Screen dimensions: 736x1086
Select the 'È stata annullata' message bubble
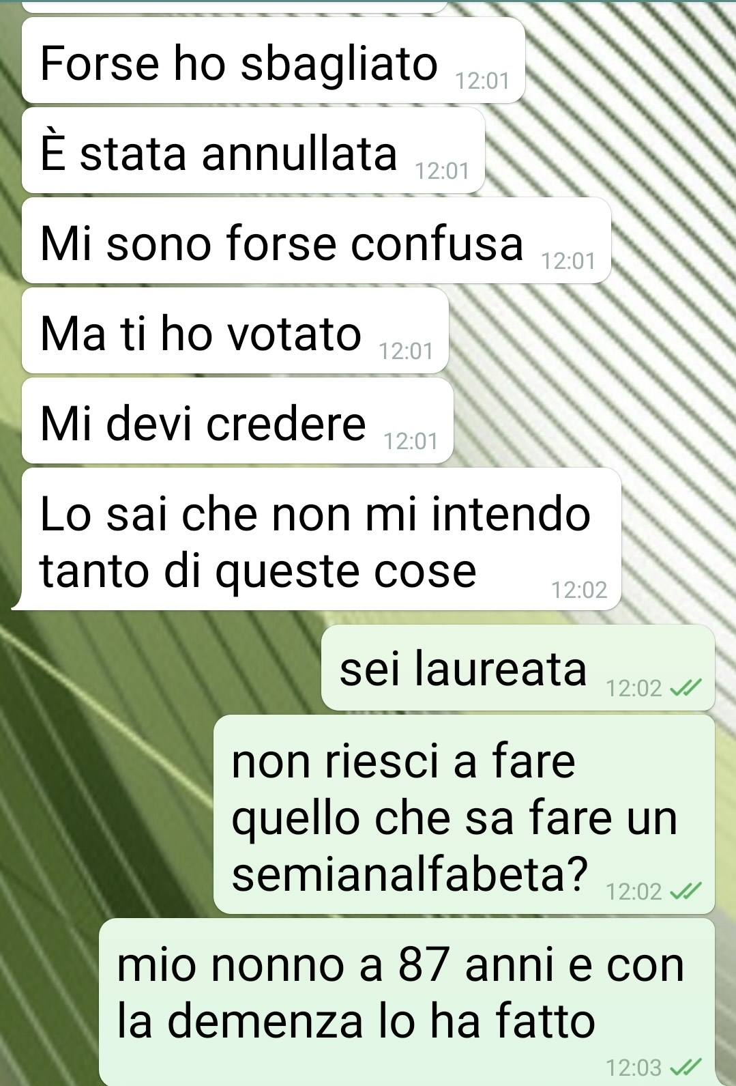point(253,150)
